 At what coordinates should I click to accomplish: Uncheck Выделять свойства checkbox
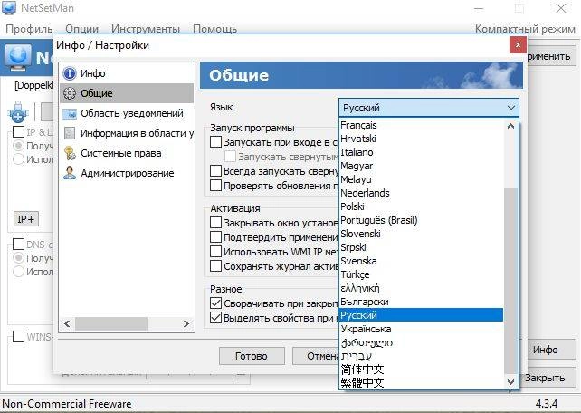tap(215, 318)
